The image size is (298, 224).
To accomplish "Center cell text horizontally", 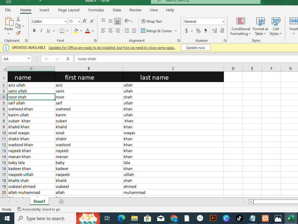I will (111, 31).
